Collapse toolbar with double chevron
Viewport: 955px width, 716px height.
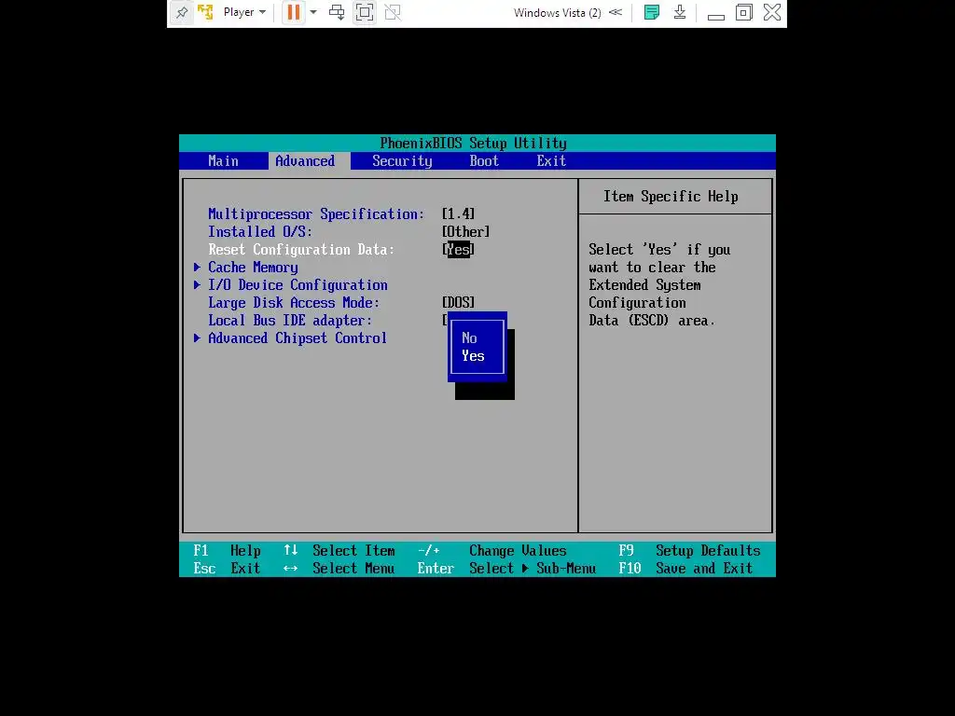tap(616, 12)
